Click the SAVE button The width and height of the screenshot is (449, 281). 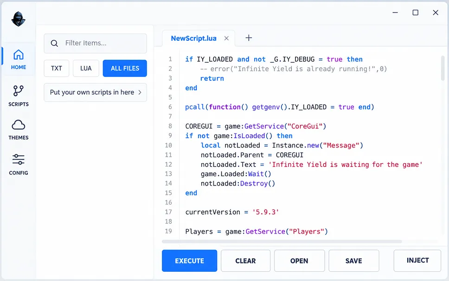[353, 261]
